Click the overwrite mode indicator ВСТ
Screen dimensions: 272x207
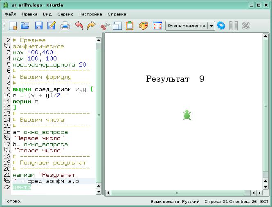click(x=264, y=202)
